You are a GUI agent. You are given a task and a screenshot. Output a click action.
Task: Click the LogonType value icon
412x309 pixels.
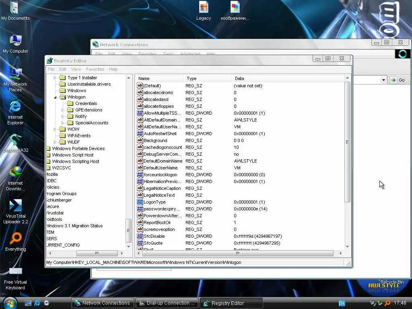pos(140,202)
